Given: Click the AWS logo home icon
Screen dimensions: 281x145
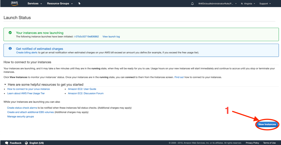Looking at the screenshot, I should click(x=14, y=3).
